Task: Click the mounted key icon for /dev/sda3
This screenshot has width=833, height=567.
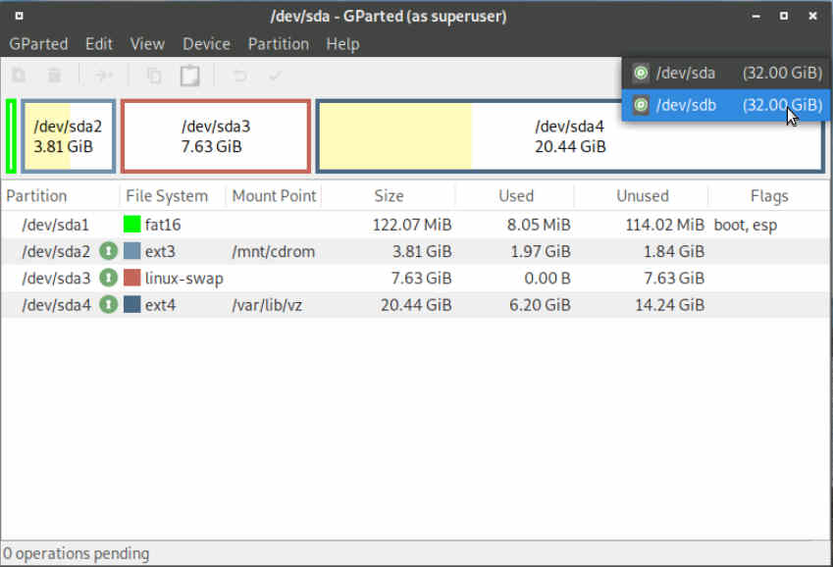Action: 108,278
